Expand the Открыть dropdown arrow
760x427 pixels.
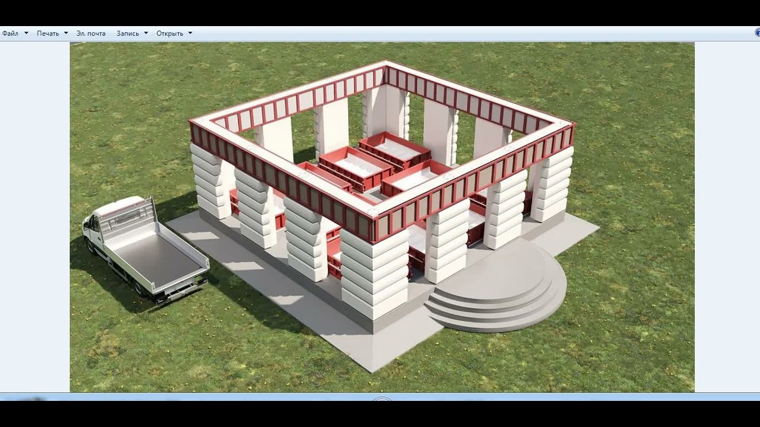(190, 34)
